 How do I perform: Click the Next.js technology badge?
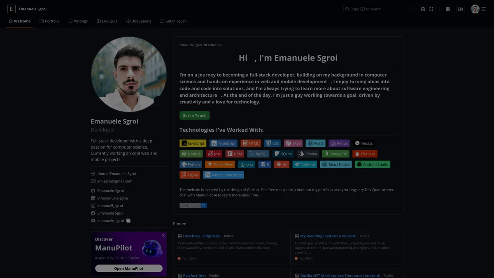pyautogui.click(x=364, y=143)
